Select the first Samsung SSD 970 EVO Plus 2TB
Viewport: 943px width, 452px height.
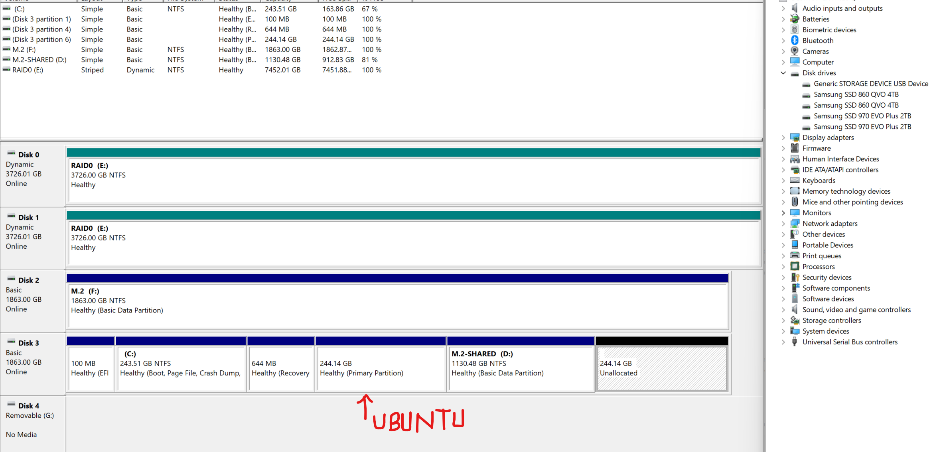(x=862, y=116)
